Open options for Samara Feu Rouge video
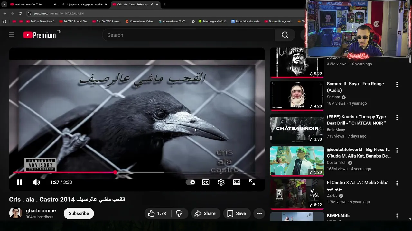412x231 pixels. click(x=397, y=84)
